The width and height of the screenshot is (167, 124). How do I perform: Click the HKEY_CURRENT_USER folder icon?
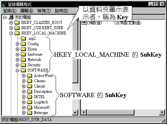(x=17, y=28)
